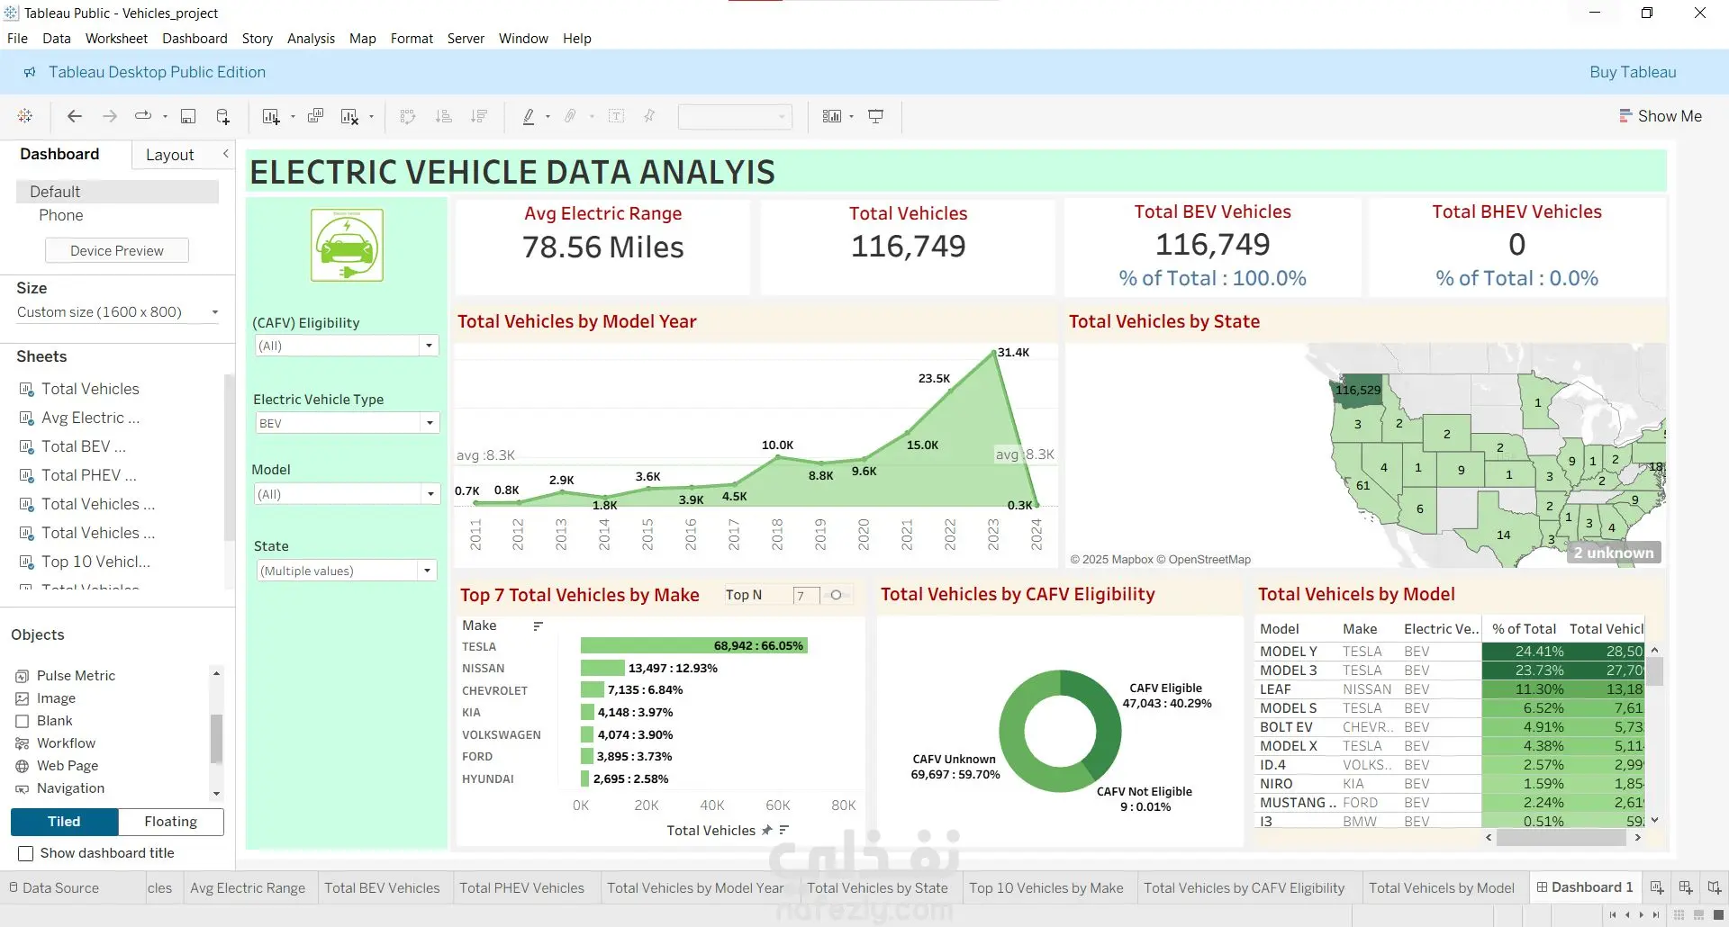
Task: Click the new story tab icon
Action: point(1715,888)
